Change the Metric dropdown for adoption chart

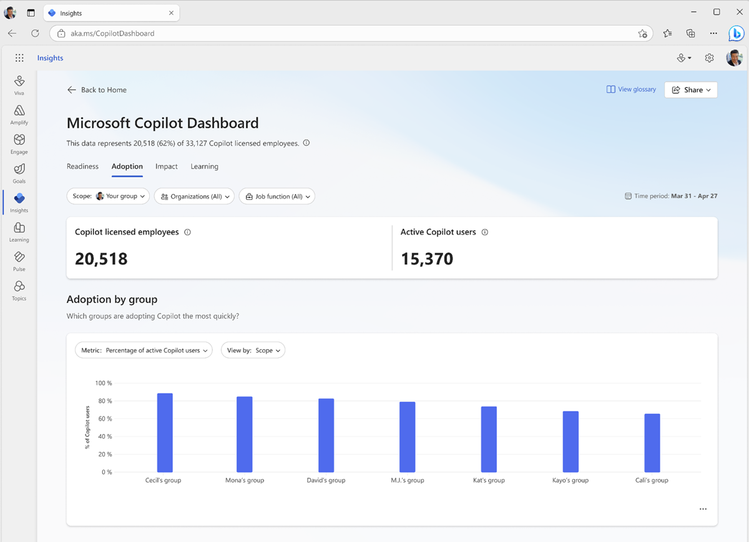point(144,350)
